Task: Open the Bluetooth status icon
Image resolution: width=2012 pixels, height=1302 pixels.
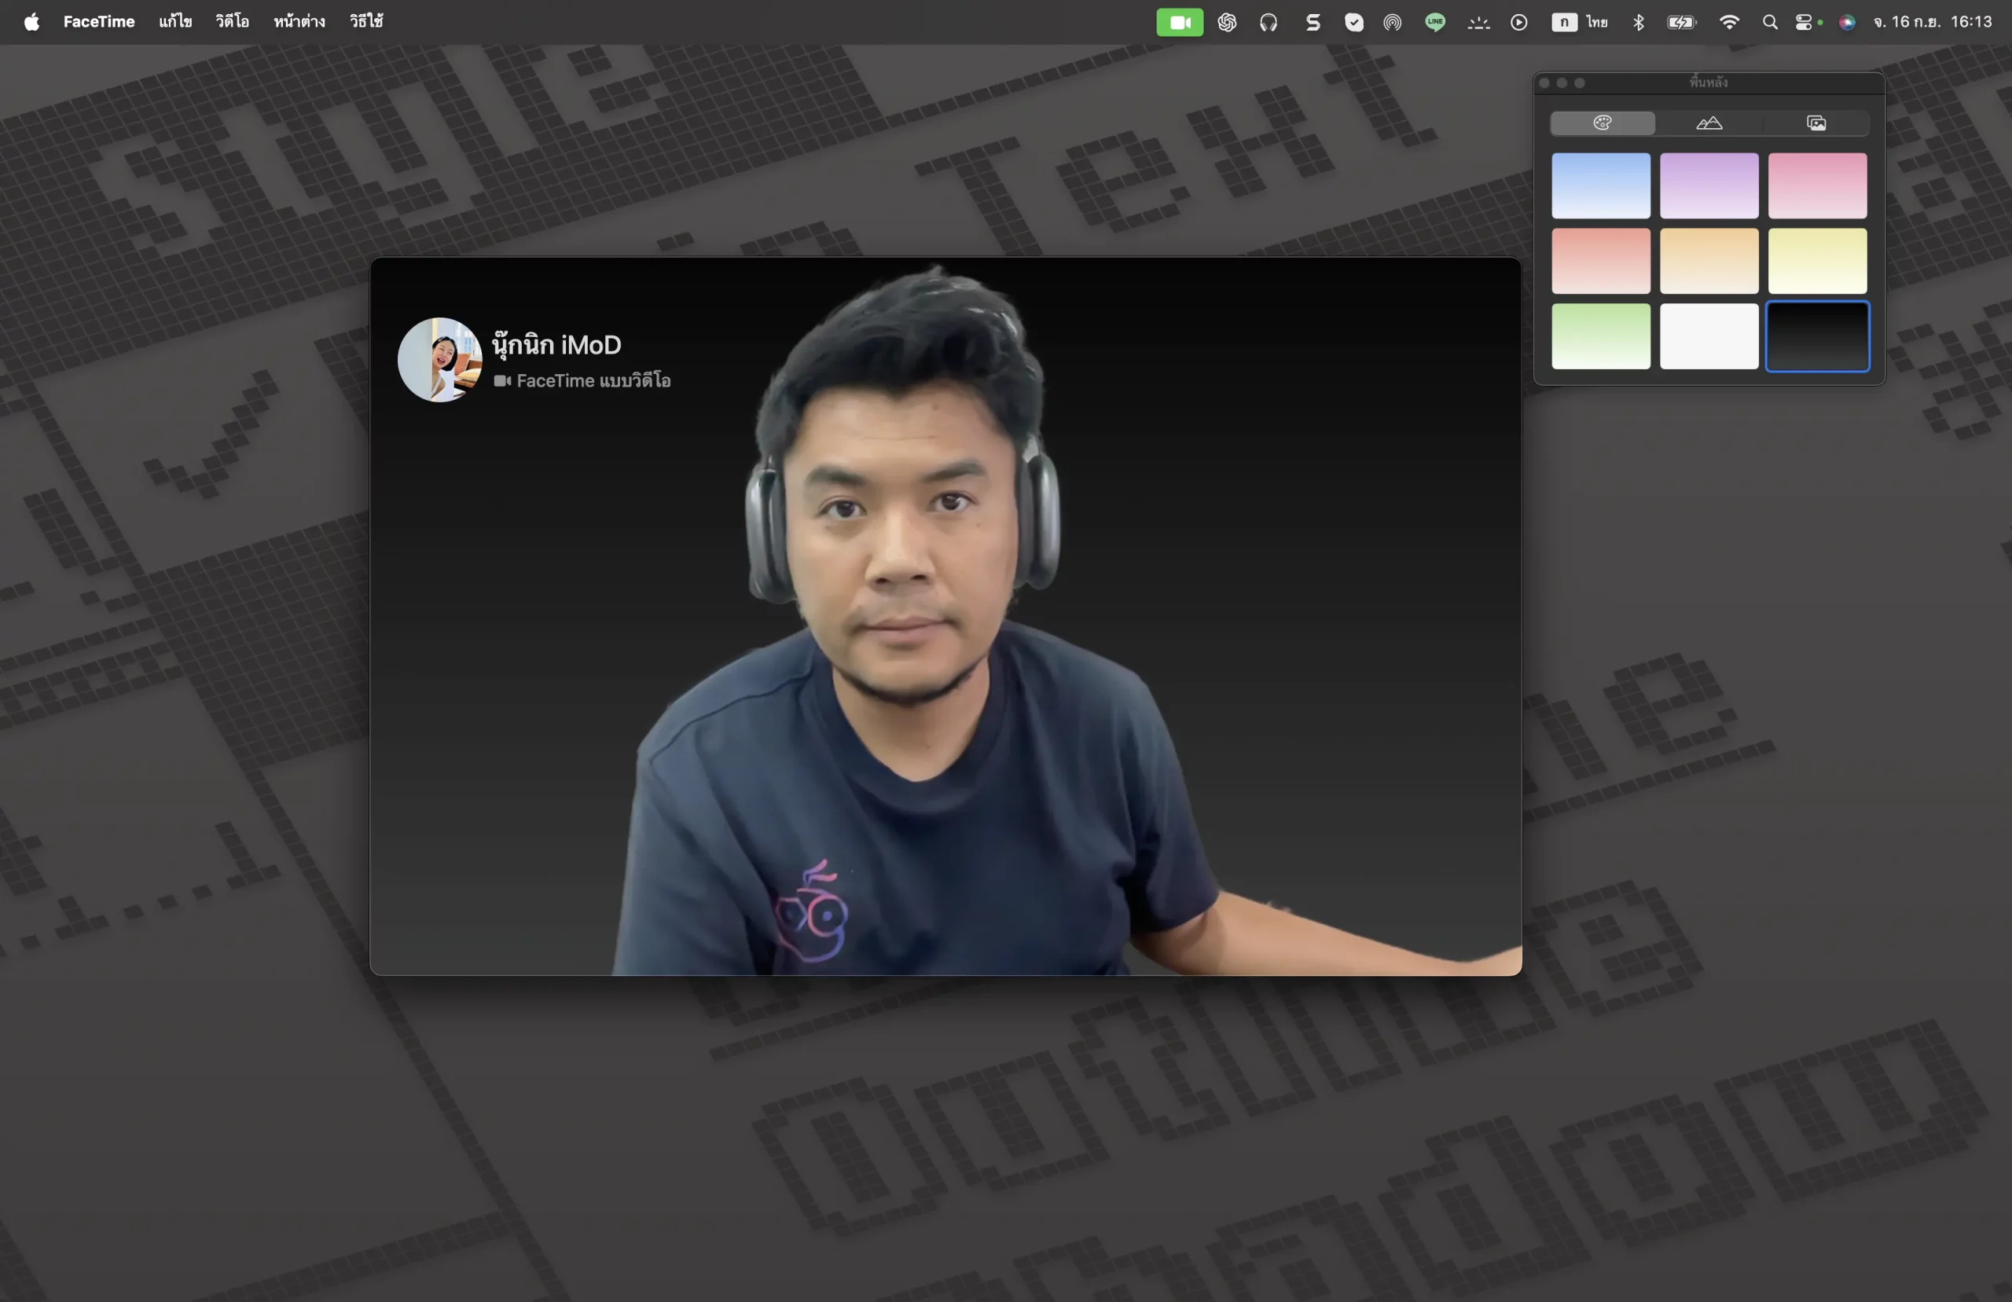Action: click(1639, 23)
